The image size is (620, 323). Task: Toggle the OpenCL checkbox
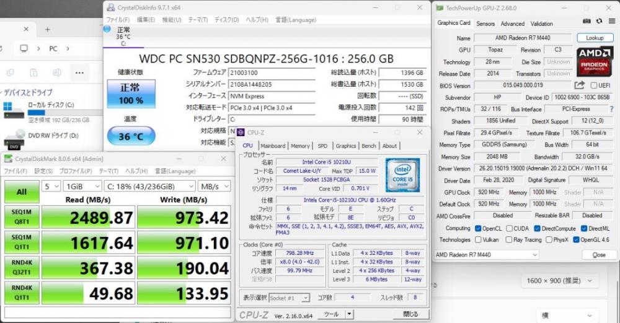tap(478, 228)
